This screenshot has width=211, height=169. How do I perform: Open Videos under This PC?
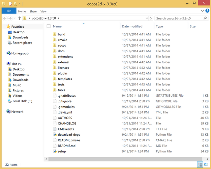pyautogui.click(x=17, y=96)
